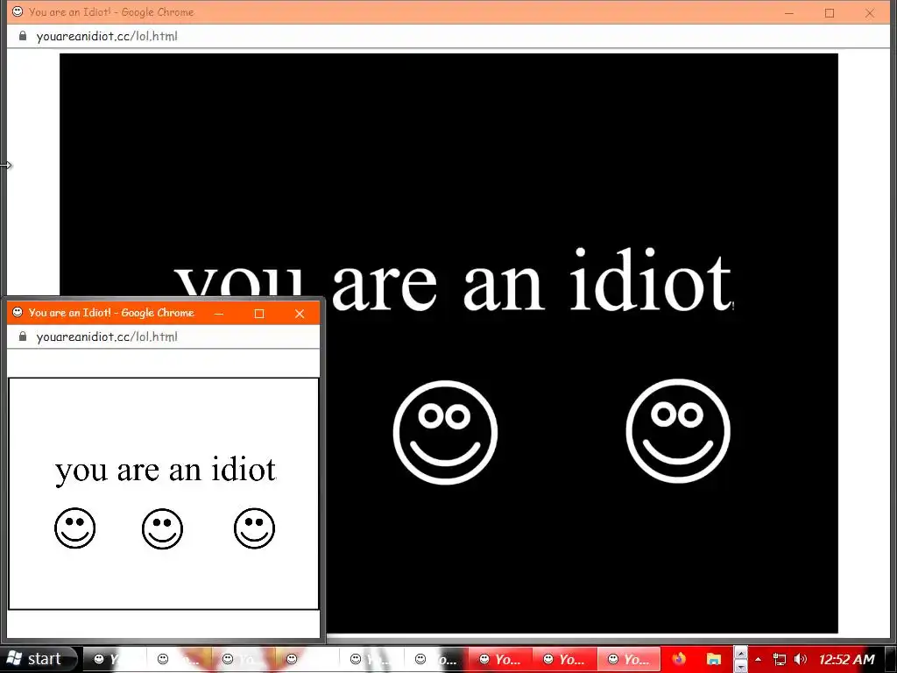Click the right smiley face in the small white window
The height and width of the screenshot is (673, 897).
(255, 528)
